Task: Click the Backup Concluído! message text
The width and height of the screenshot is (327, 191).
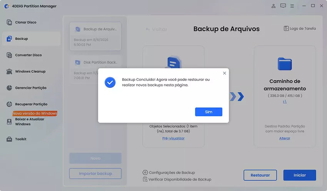Action: click(x=166, y=82)
